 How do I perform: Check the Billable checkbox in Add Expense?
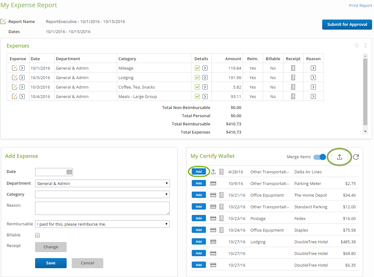[37, 235]
